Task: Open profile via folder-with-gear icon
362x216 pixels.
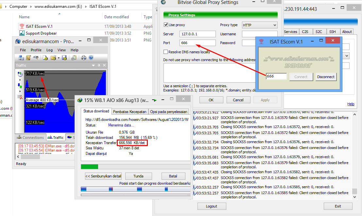Action: 53,58
